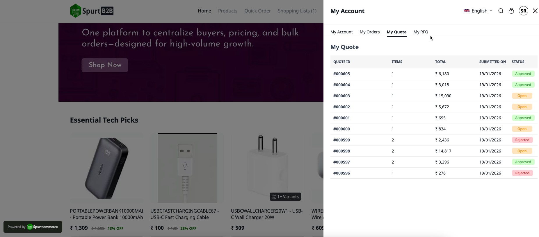The width and height of the screenshot is (539, 237).
Task: Select the Open status badge on quote #000603
Action: pyautogui.click(x=522, y=96)
